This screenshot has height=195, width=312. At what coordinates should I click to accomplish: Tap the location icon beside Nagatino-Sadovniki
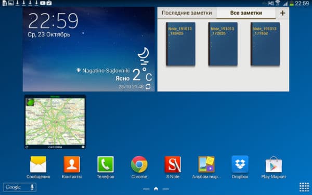79,70
